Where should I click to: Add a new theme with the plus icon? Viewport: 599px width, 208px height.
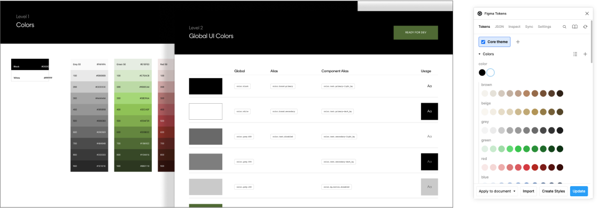pyautogui.click(x=518, y=42)
